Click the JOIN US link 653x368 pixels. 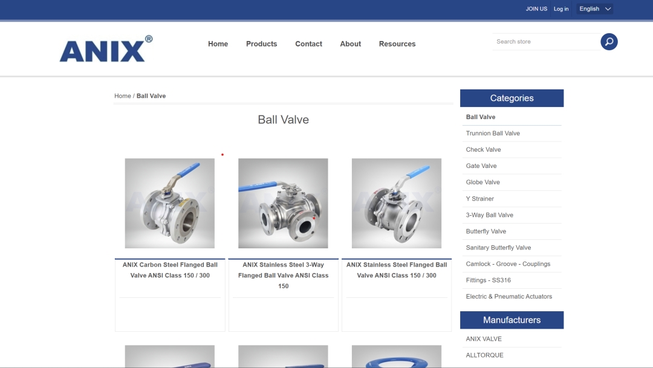tap(536, 8)
